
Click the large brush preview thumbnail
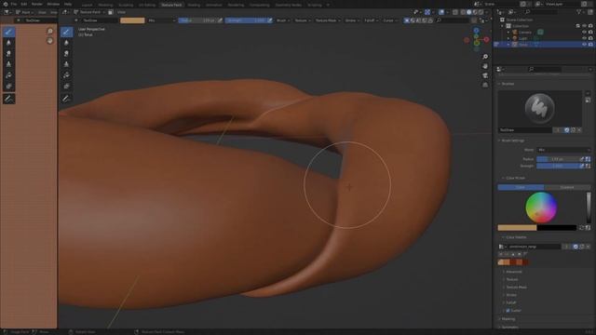(x=539, y=109)
